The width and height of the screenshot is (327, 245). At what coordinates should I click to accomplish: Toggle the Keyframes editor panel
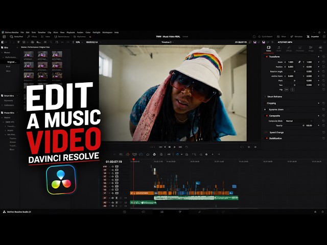click(80, 37)
